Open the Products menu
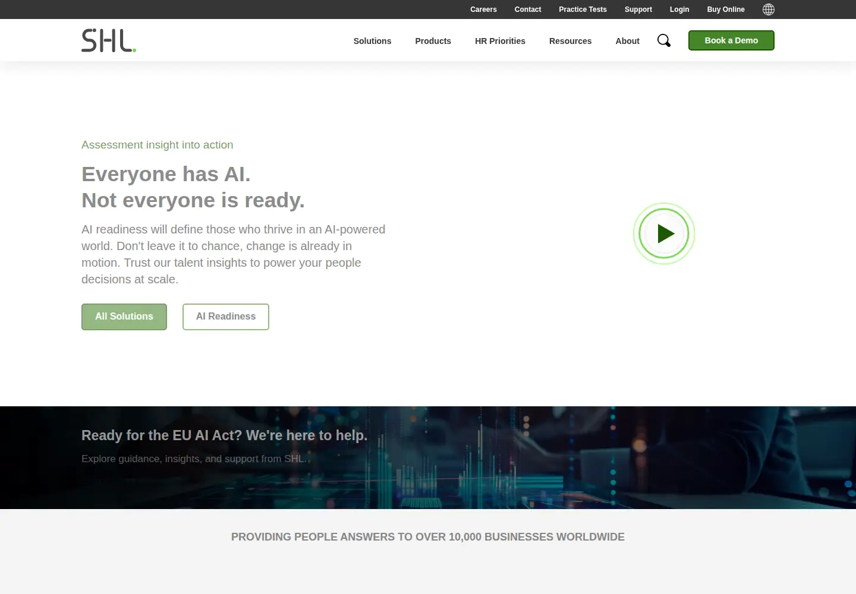 point(433,41)
